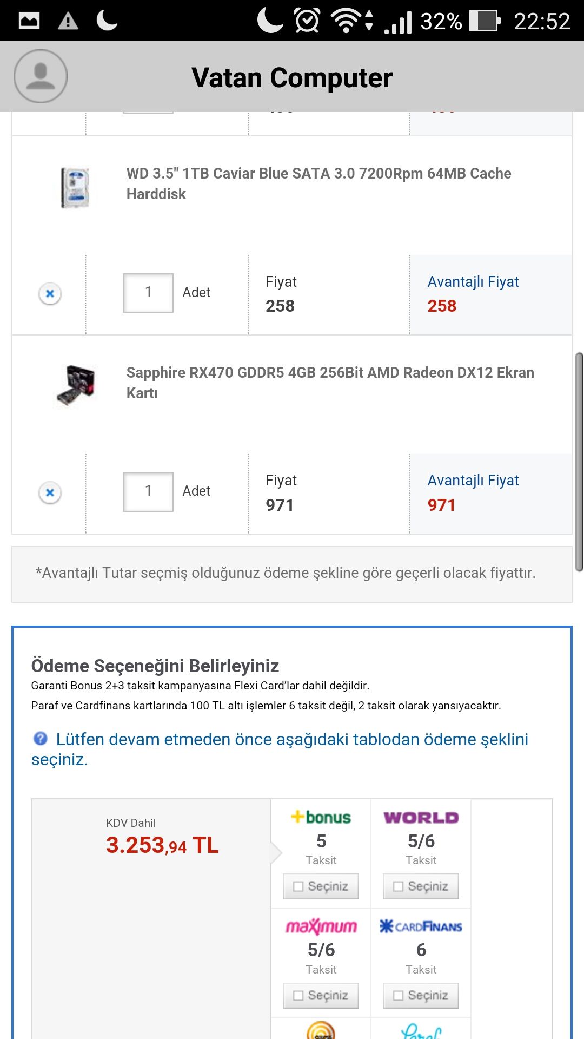Tap the Maximum card logo
The width and height of the screenshot is (584, 1039).
click(x=321, y=926)
